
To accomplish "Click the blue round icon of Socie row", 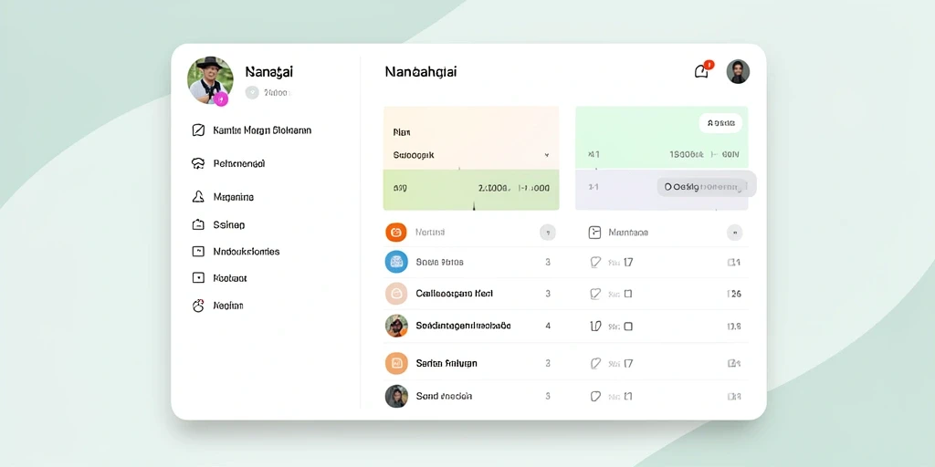I will pyautogui.click(x=396, y=262).
